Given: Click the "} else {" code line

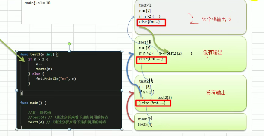Looking at the screenshot, I should [x=36, y=74].
